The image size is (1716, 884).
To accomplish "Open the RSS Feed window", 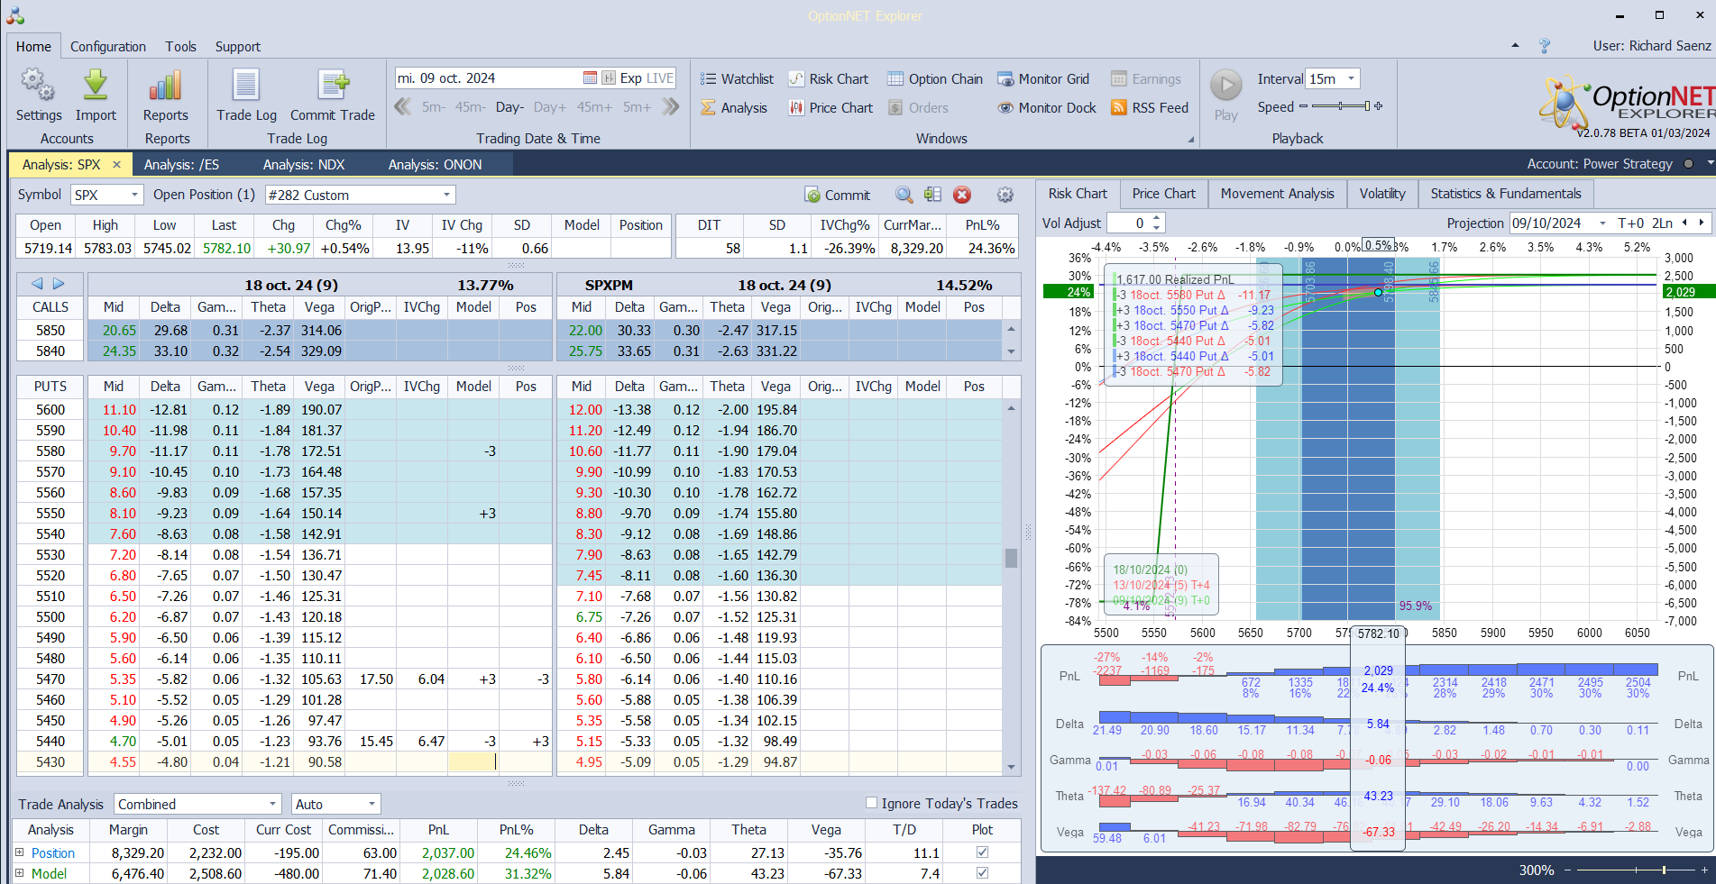I will (1150, 108).
